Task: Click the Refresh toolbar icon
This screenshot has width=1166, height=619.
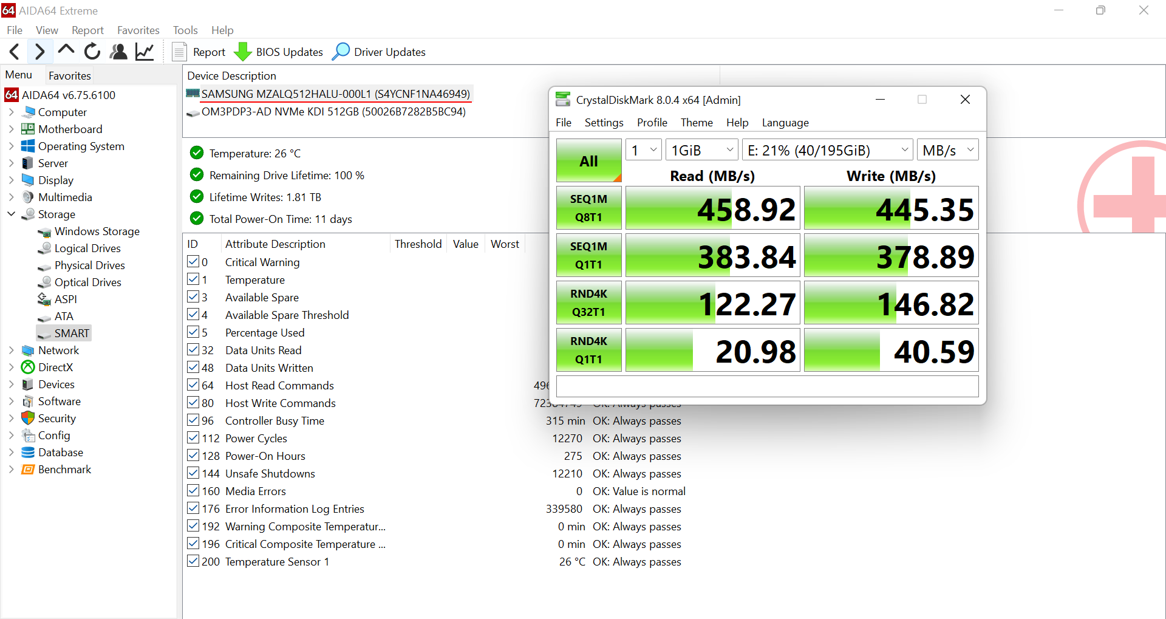Action: 92,52
